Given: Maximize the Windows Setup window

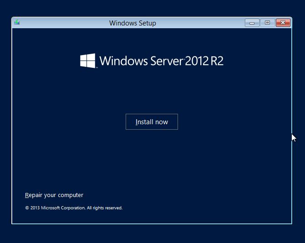Looking at the screenshot, I should (268, 23).
